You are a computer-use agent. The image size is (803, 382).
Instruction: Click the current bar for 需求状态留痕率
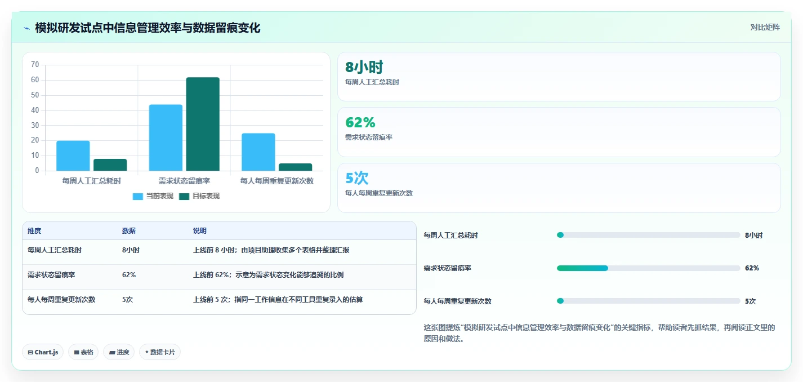click(166, 137)
